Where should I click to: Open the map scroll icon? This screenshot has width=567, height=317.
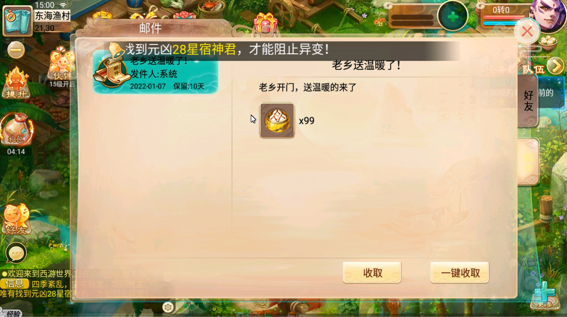click(x=17, y=20)
